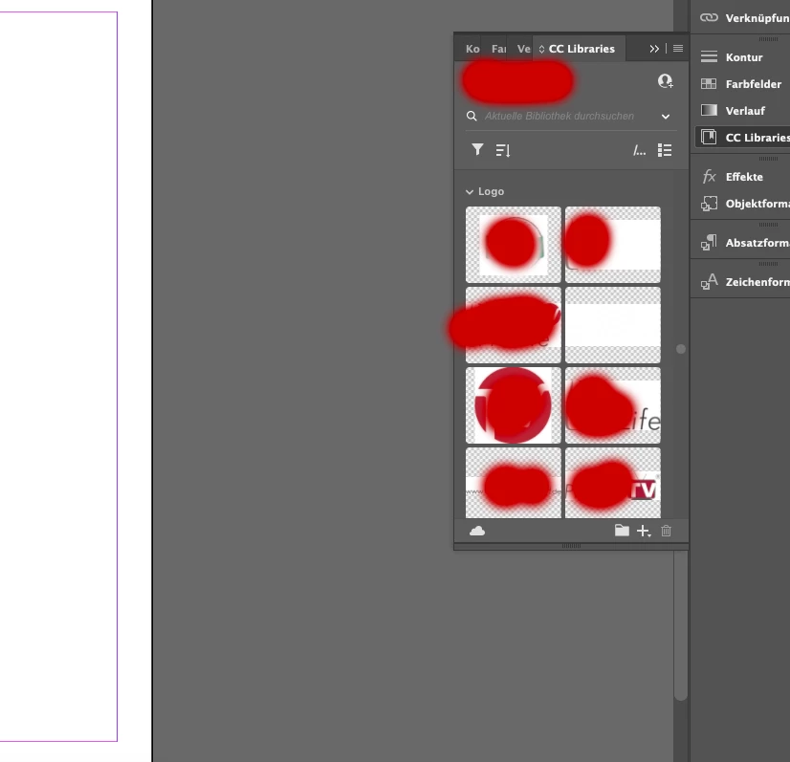The image size is (790, 762).
Task: Click the CC Libraries tab expand arrows
Action: (541, 49)
